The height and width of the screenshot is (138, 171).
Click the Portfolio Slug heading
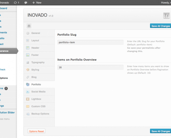pos(67,35)
